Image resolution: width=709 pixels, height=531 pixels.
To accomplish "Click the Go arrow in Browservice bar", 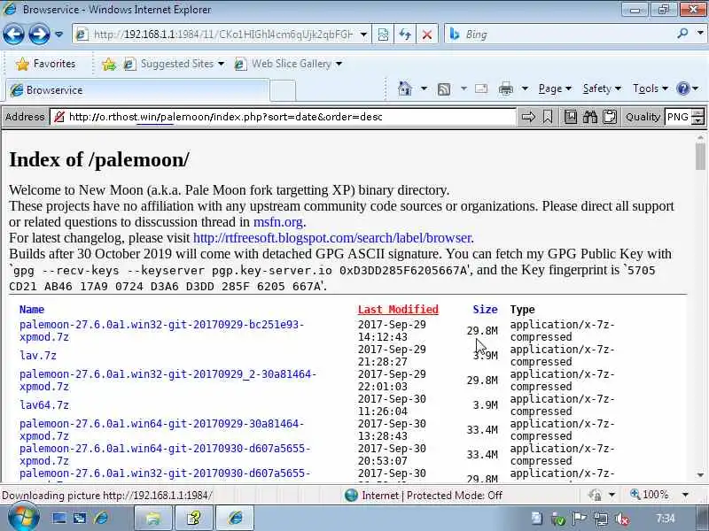I will (527, 117).
